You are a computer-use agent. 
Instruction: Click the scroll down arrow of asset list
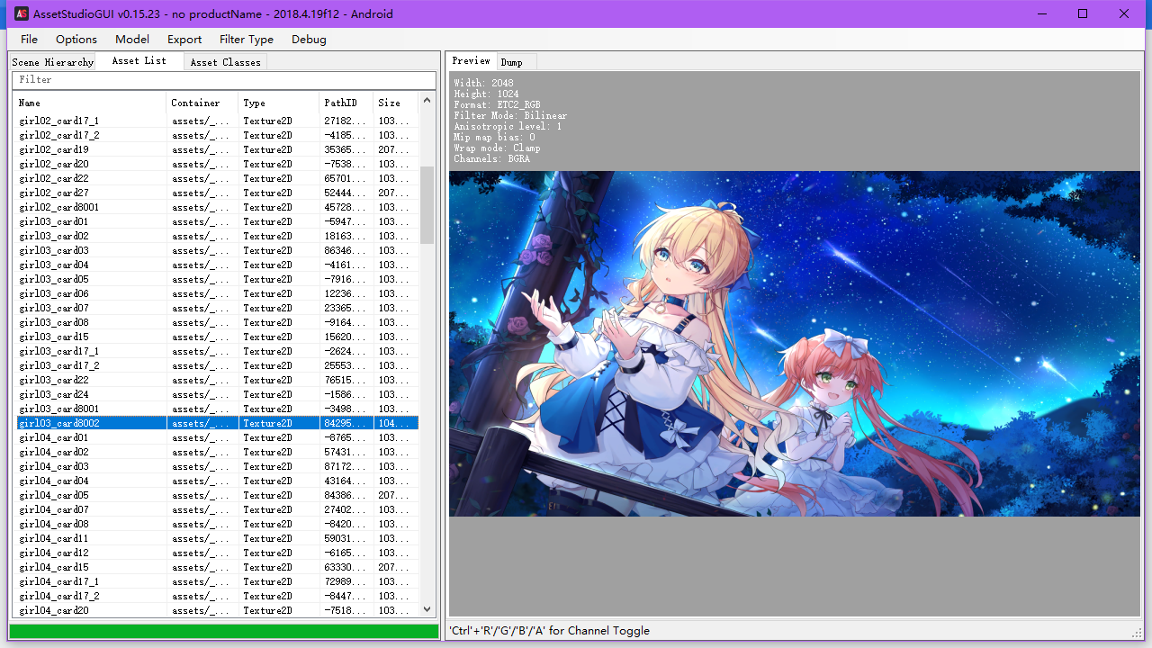(x=427, y=609)
